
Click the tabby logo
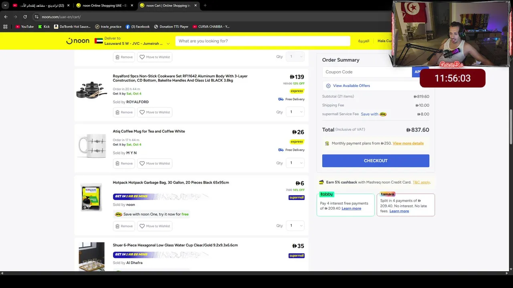click(327, 194)
